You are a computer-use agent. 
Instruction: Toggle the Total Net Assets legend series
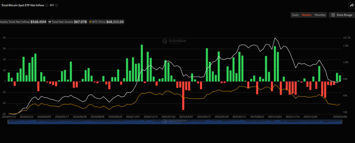[x=68, y=22]
